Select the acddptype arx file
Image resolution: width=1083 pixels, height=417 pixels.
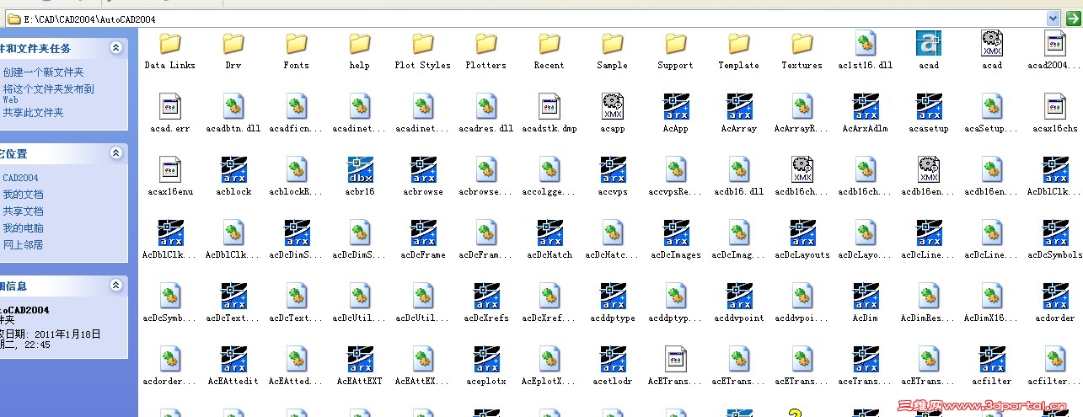coord(613,304)
